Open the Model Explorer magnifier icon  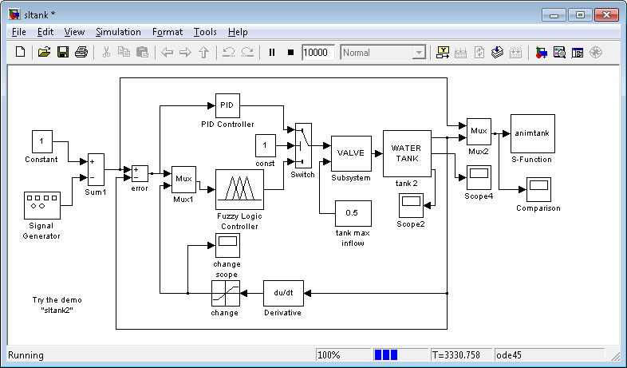coord(559,53)
